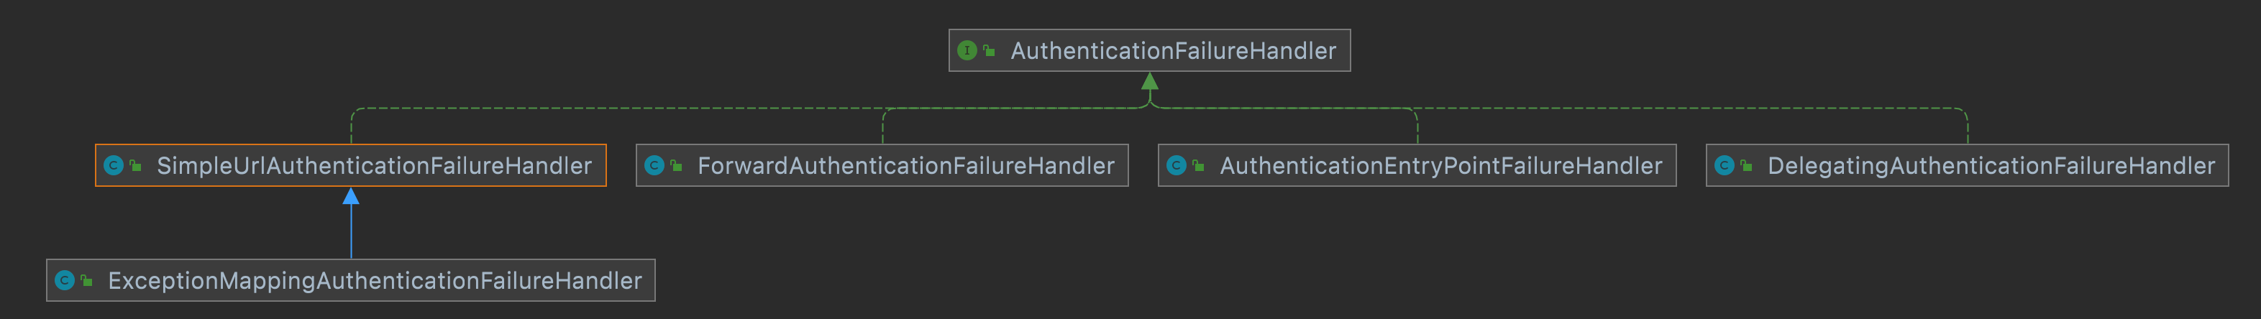Select the SimpleUrlAuthenticationFailureHandler node label
The height and width of the screenshot is (319, 2261).
[374, 166]
